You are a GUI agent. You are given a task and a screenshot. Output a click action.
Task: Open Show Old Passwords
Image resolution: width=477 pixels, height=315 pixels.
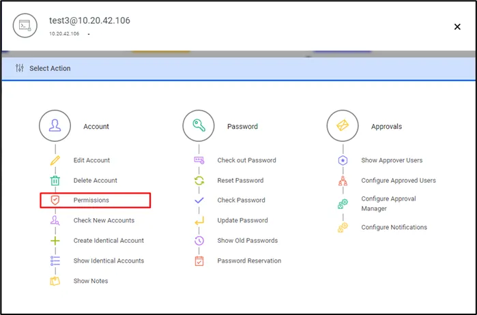[x=248, y=240]
